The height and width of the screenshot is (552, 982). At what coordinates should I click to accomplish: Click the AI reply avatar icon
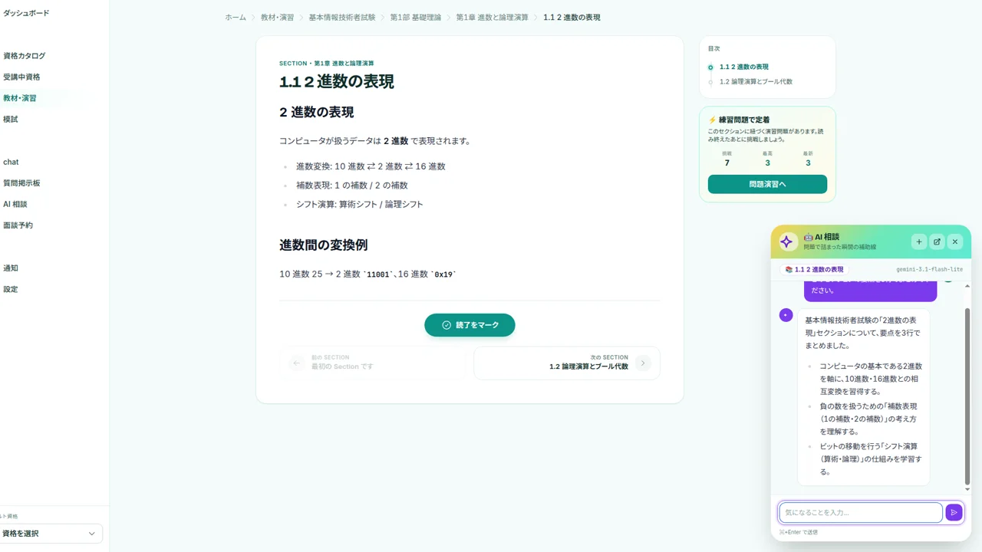coord(786,315)
